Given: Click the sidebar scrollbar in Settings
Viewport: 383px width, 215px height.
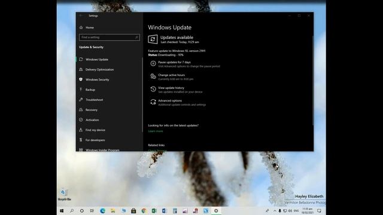Looking at the screenshot, I should pyautogui.click(x=142, y=95).
